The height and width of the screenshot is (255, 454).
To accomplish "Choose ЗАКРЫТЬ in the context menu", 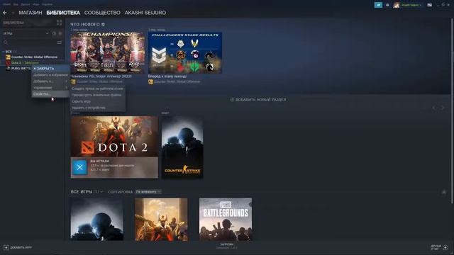I will point(50,69).
